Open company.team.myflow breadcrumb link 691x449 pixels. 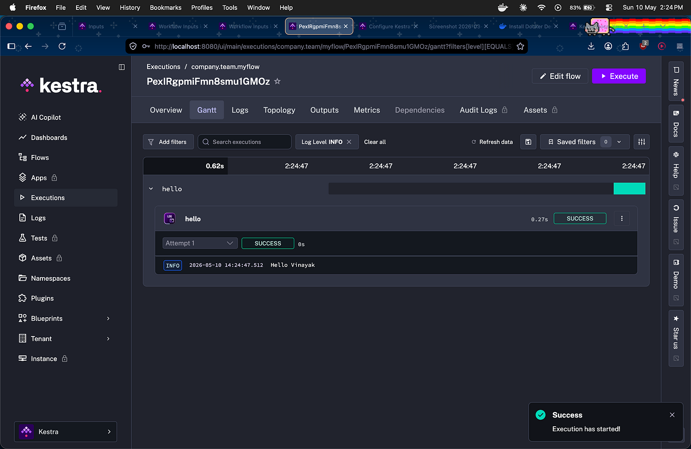[225, 67]
